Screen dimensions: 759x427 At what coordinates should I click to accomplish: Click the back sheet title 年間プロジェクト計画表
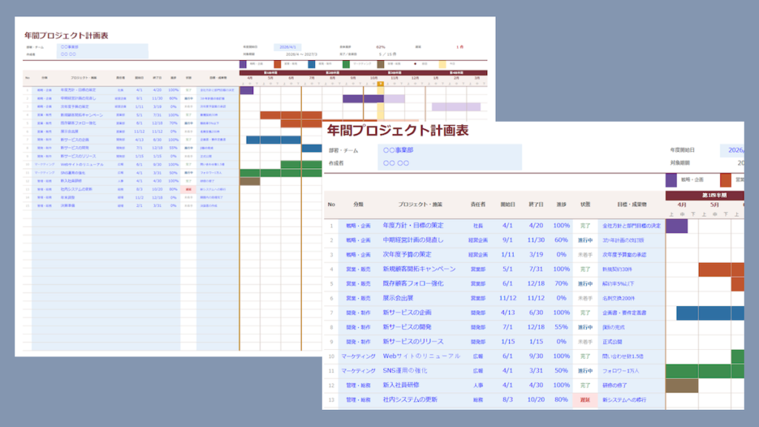click(x=66, y=36)
